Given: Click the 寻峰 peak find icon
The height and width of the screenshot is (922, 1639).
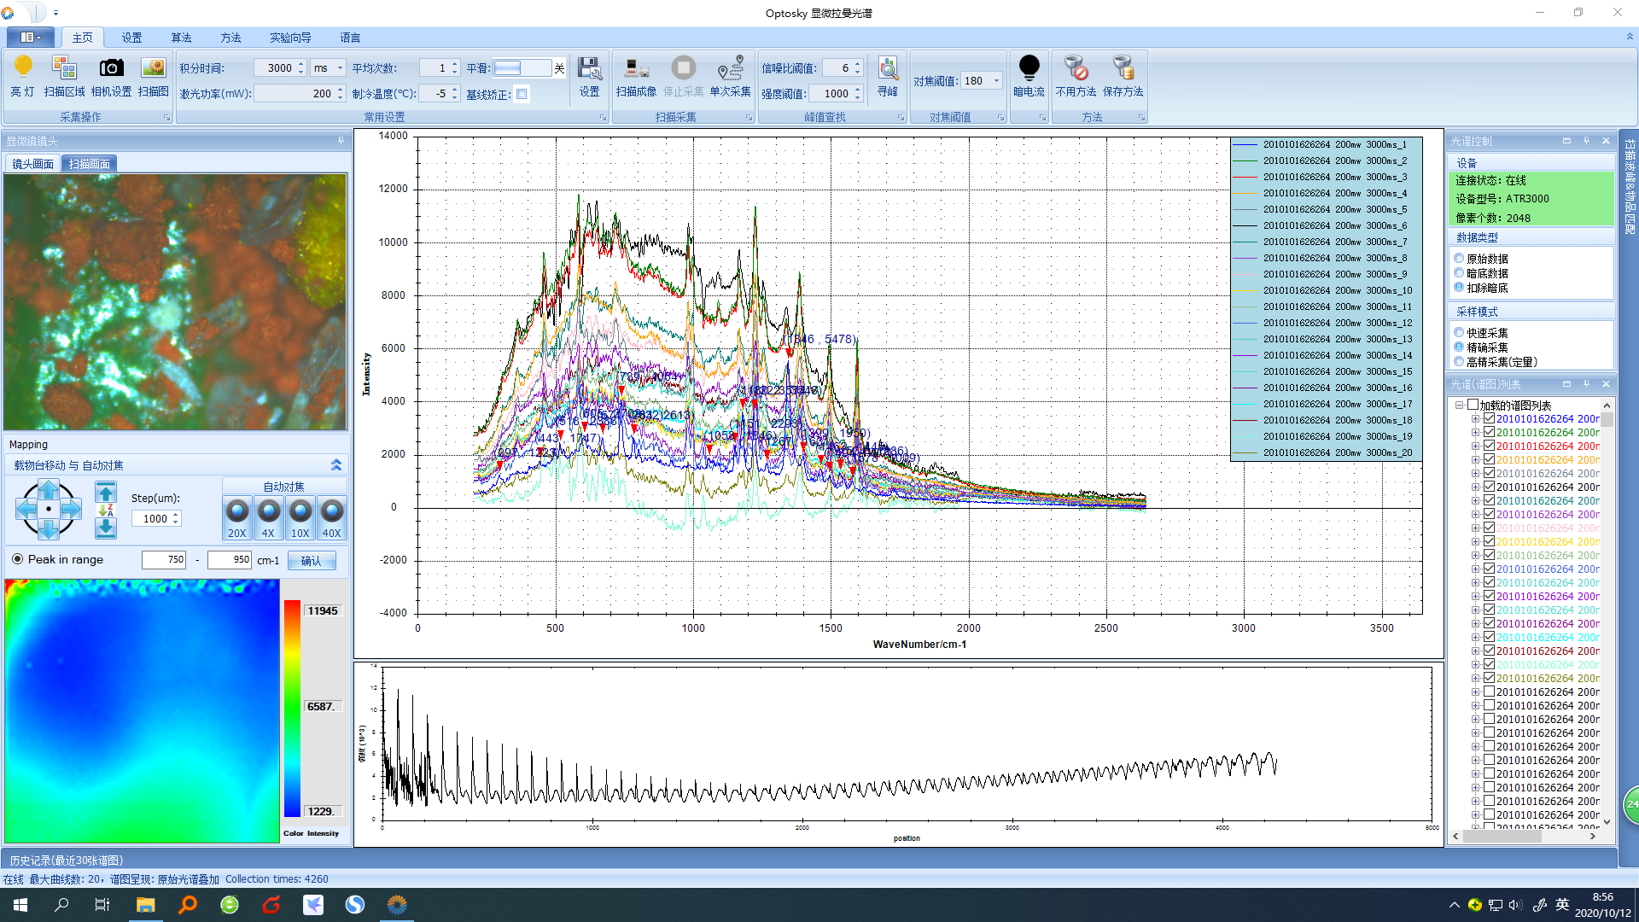Looking at the screenshot, I should (888, 68).
